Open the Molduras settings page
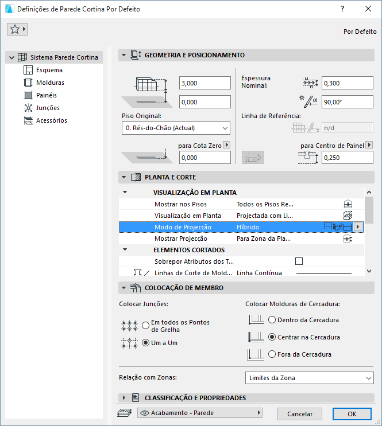The width and height of the screenshot is (382, 426). click(x=50, y=83)
